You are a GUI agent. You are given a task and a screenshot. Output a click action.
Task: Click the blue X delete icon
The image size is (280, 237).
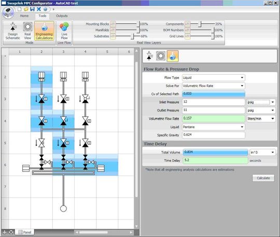[x=39, y=9]
